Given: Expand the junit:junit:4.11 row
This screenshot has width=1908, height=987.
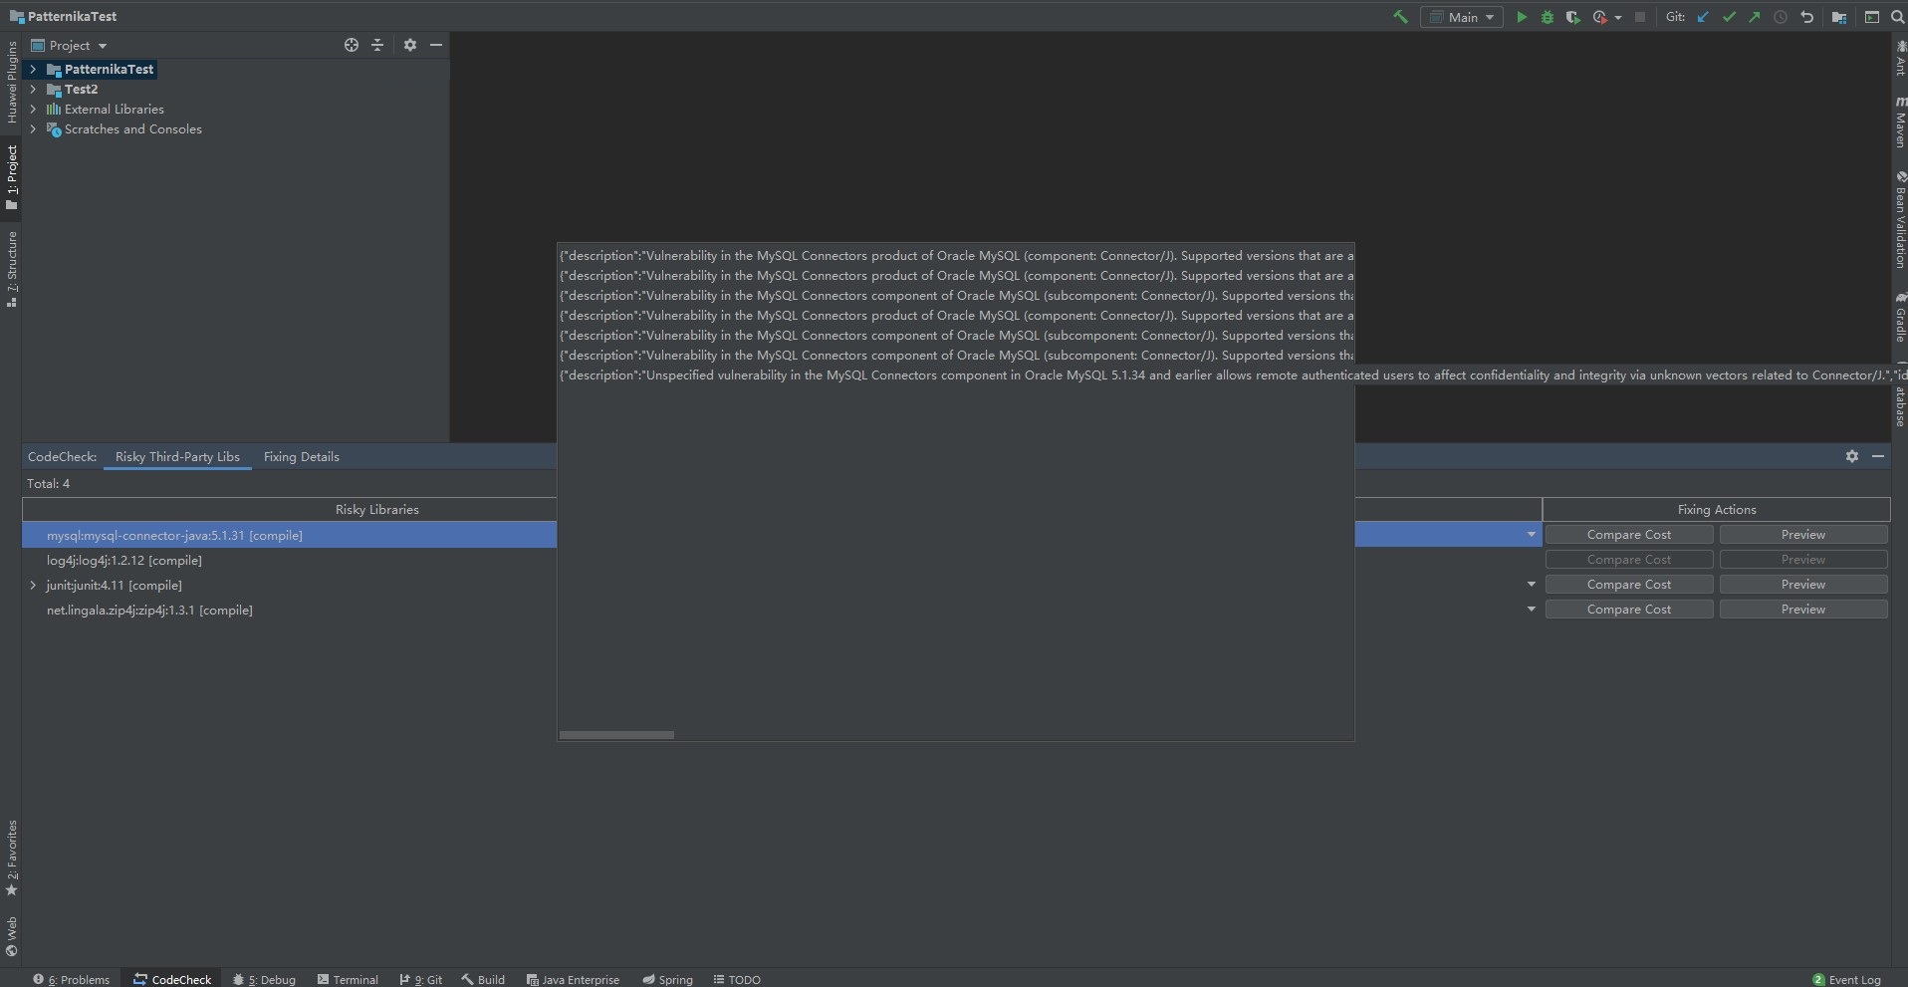Looking at the screenshot, I should click(33, 585).
